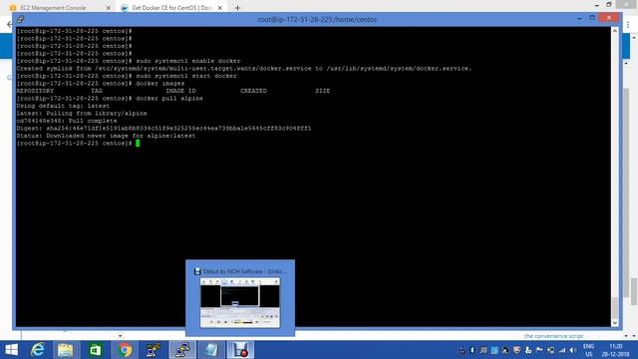638x359 pixels.
Task: Switch to Google Chrome from taskbar
Action: pyautogui.click(x=125, y=350)
